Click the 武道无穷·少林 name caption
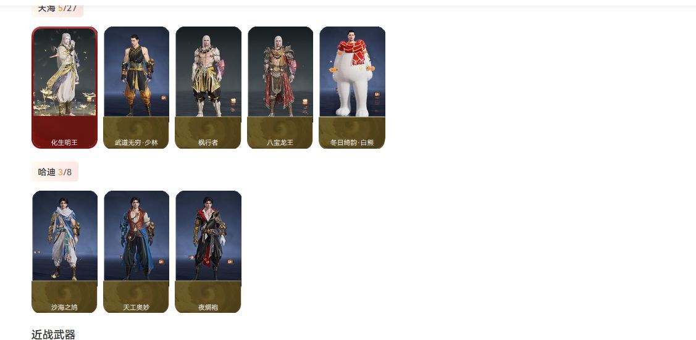 click(x=136, y=143)
